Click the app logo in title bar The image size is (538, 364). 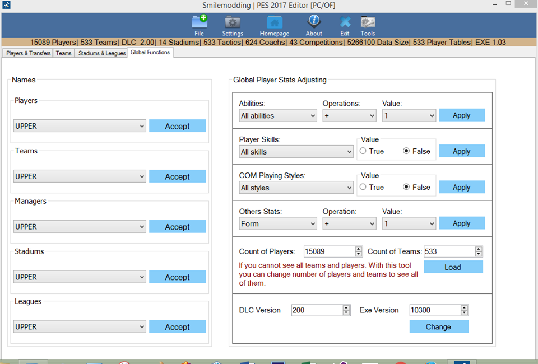tap(6, 5)
